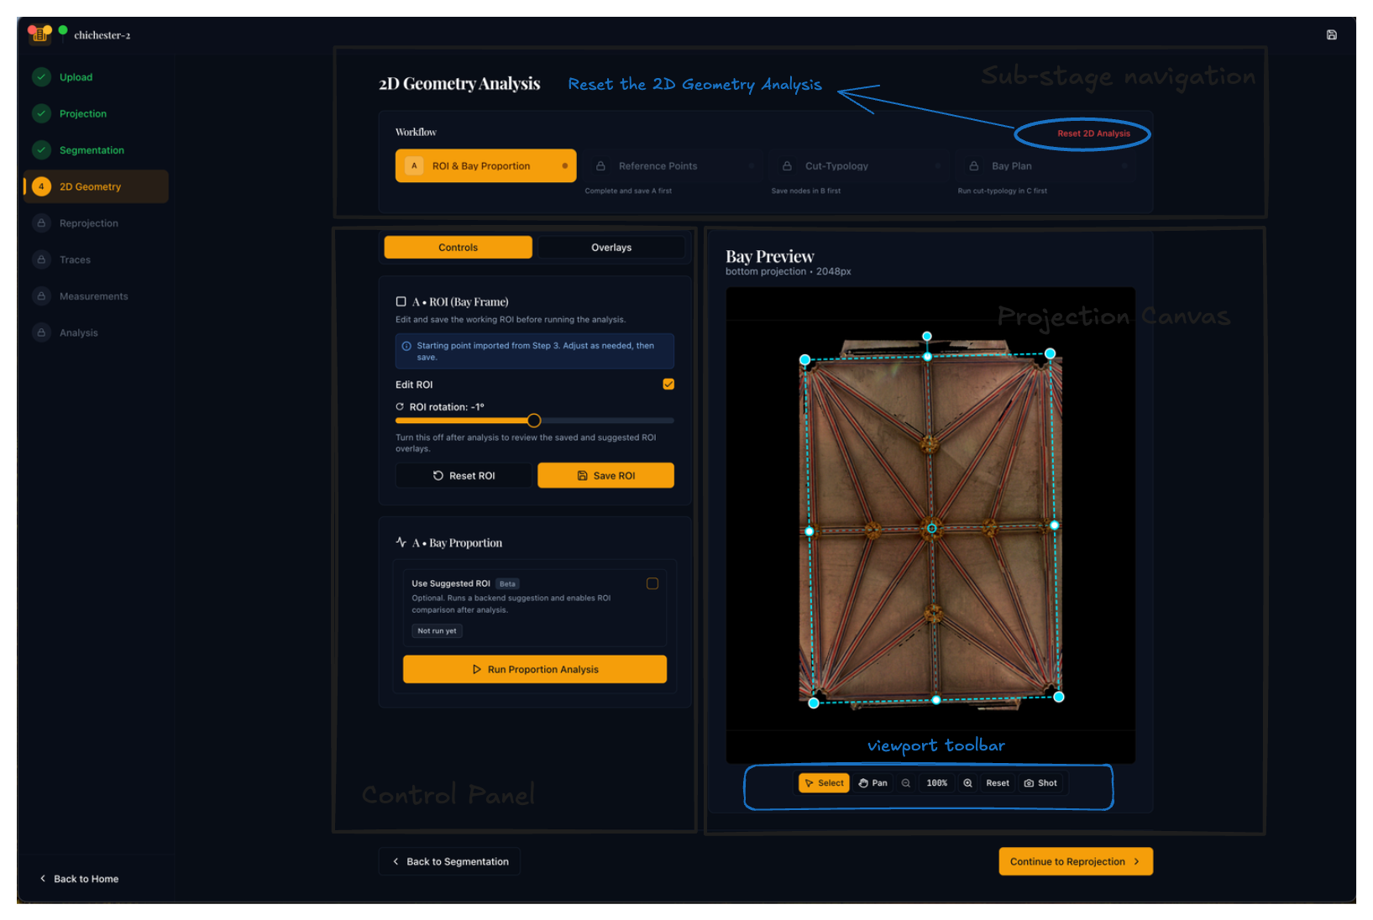Click the zoom out magnifier icon

click(x=906, y=783)
